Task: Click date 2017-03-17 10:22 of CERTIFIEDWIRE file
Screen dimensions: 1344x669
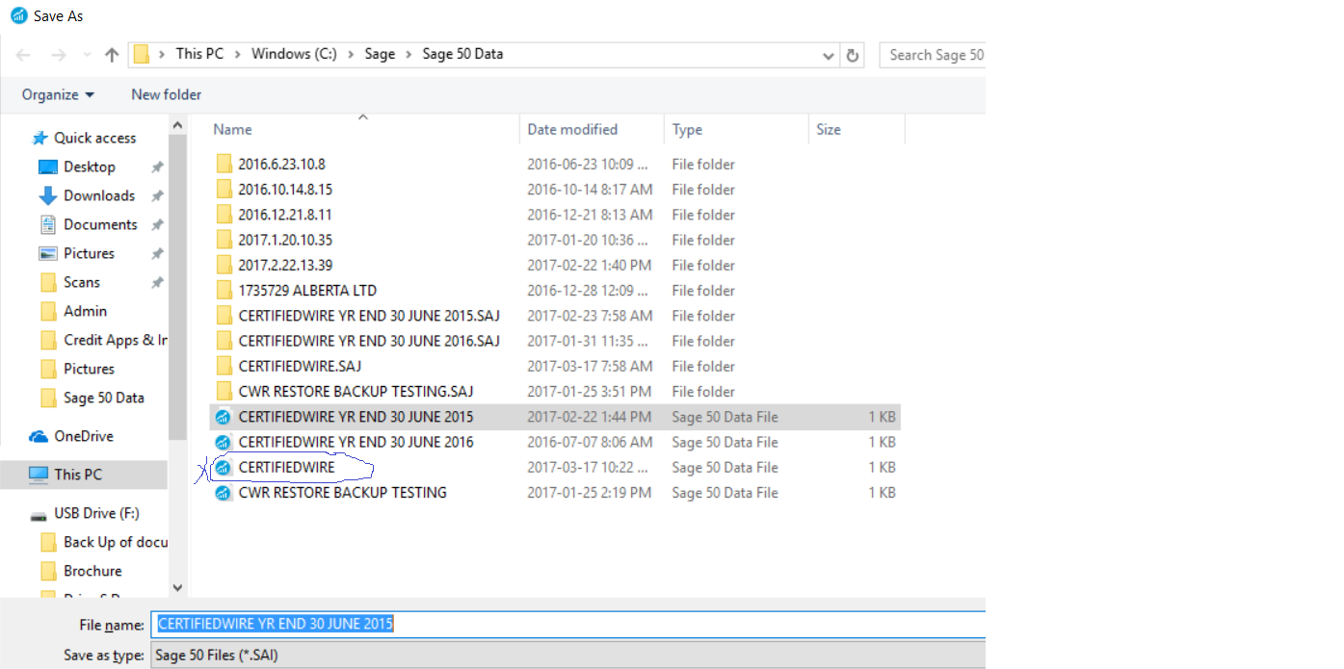Action: pyautogui.click(x=588, y=467)
